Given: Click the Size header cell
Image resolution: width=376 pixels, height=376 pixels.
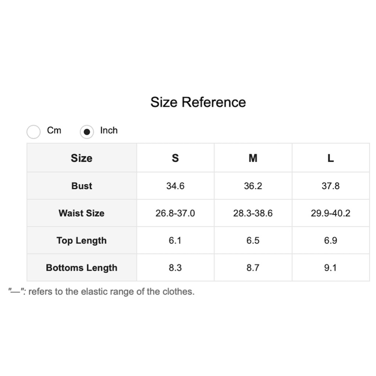Looking at the screenshot, I should click(82, 158).
